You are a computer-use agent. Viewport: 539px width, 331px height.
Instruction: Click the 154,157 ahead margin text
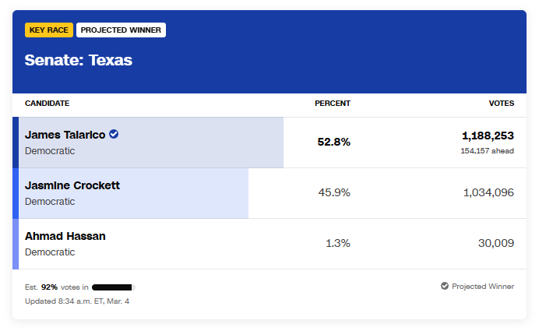pyautogui.click(x=487, y=150)
